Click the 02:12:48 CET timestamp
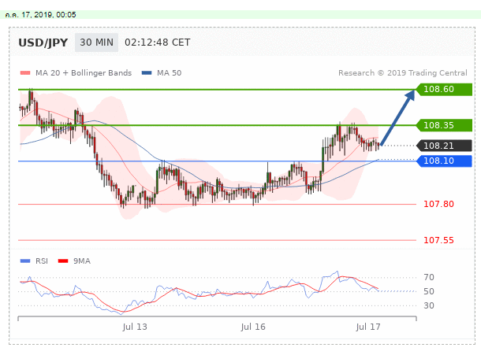This screenshot has width=481, height=355. tap(158, 43)
